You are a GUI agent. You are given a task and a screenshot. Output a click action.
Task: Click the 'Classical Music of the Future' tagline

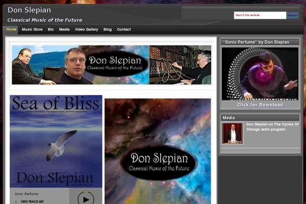click(x=45, y=20)
